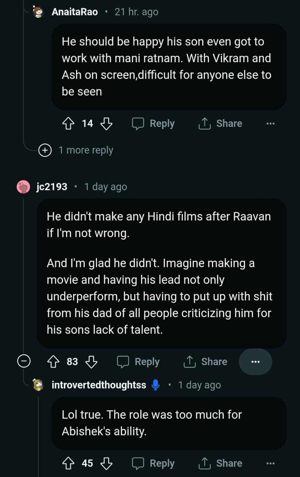Open the introvertedthoughtss username link

click(x=99, y=385)
